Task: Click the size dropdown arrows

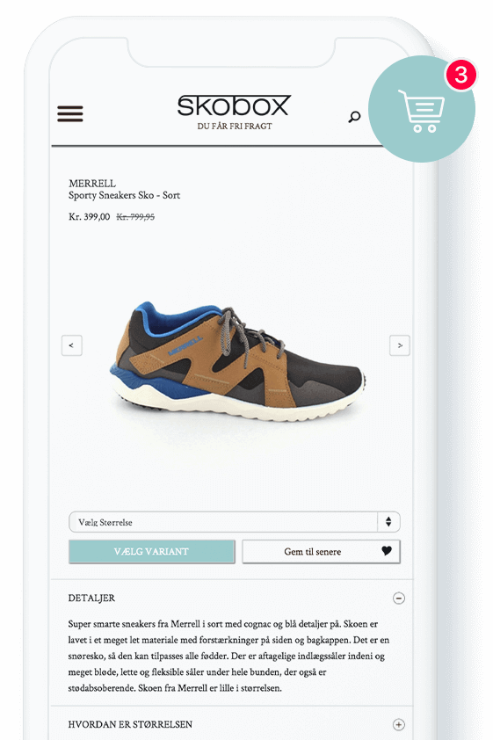Action: [388, 522]
